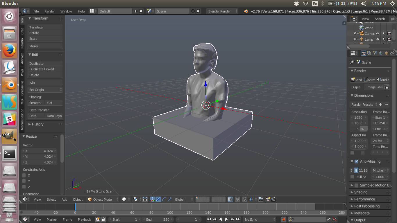Image resolution: width=397 pixels, height=223 pixels.
Task: Expand Camera tree item in outliner
Action: (355, 33)
